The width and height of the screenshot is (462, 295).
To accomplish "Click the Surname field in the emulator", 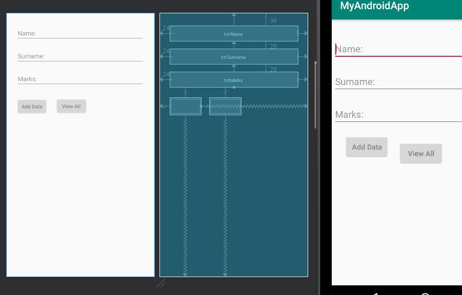I will click(398, 82).
